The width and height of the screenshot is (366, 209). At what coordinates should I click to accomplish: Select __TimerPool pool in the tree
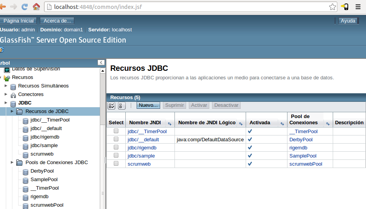click(x=44, y=188)
